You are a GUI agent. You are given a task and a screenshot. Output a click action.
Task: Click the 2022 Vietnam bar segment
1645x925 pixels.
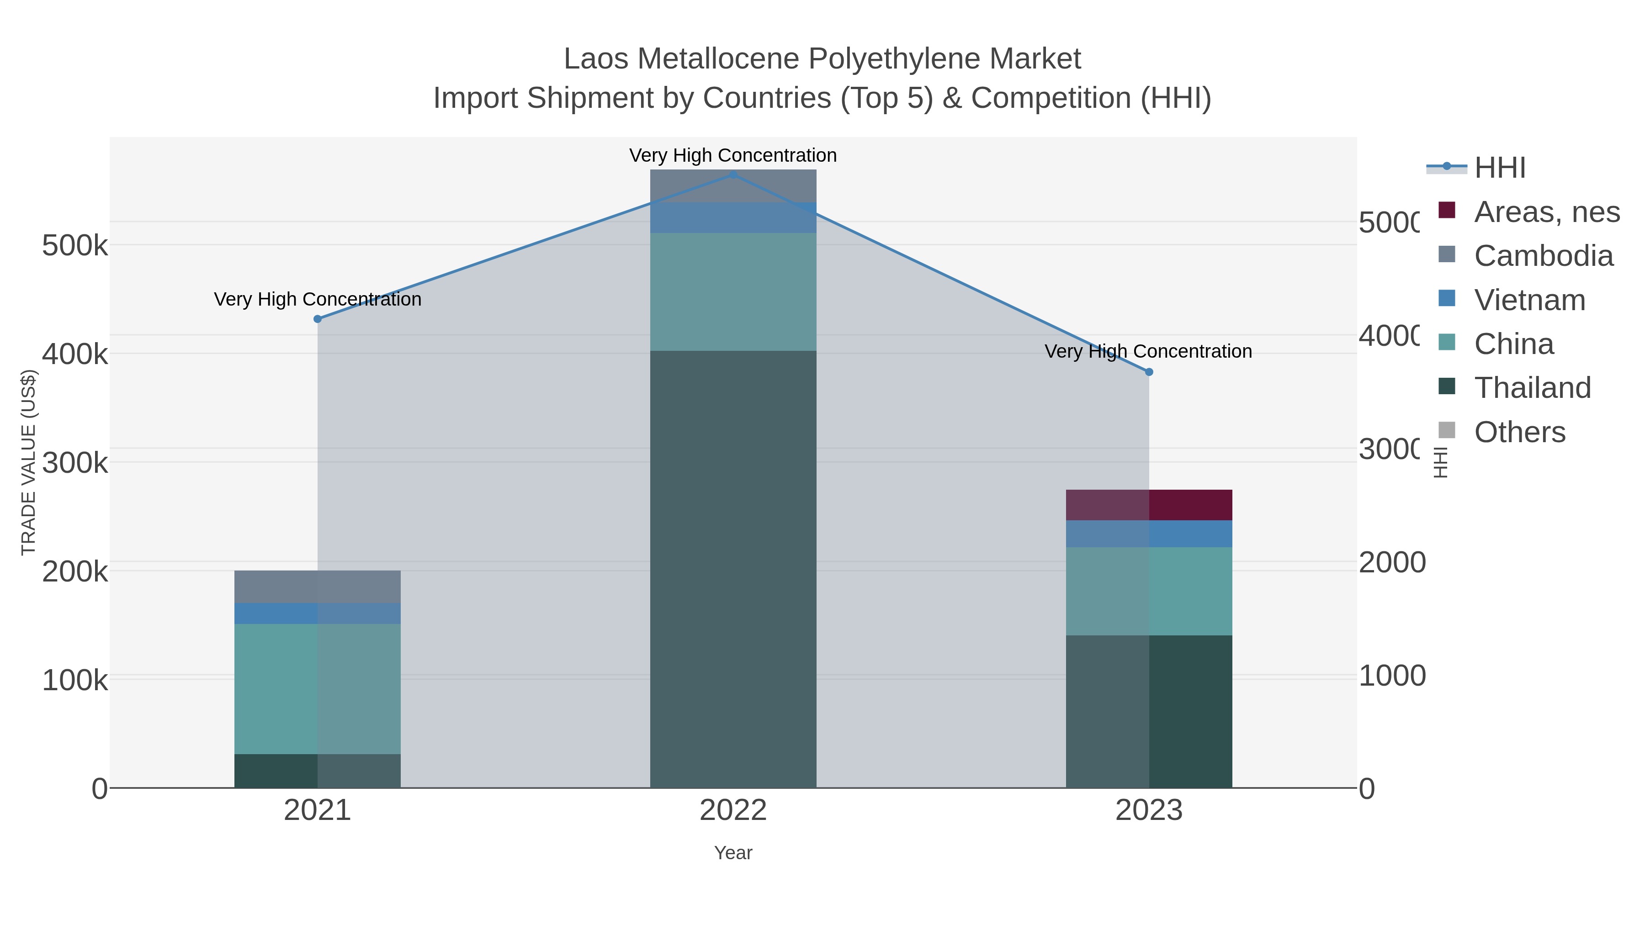click(733, 218)
